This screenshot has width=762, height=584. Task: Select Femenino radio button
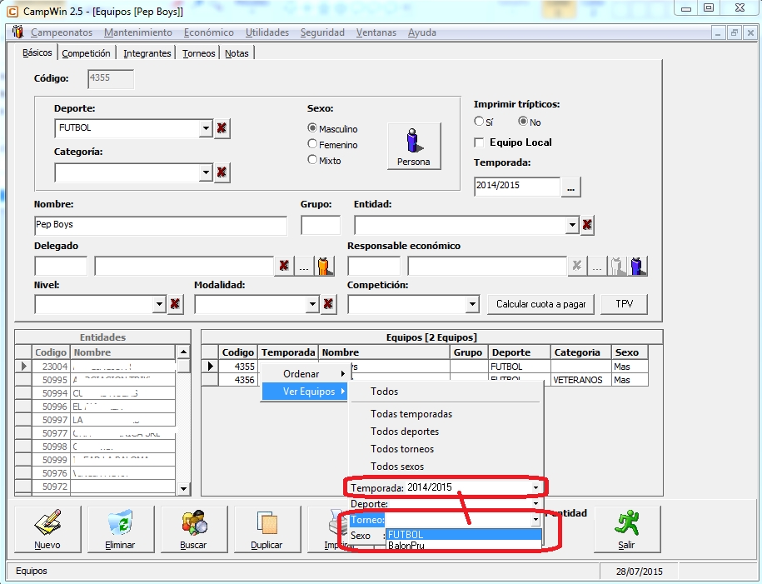pyautogui.click(x=312, y=144)
